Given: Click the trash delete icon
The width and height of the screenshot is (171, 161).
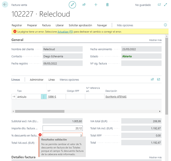Looking at the screenshot, I should click(x=107, y=5).
